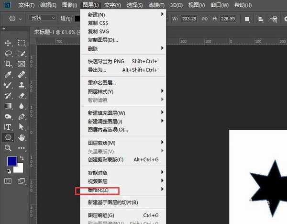Image resolution: width=287 pixels, height=224 pixels.
Task: Click 重命名图层... entry
Action: (x=102, y=83)
